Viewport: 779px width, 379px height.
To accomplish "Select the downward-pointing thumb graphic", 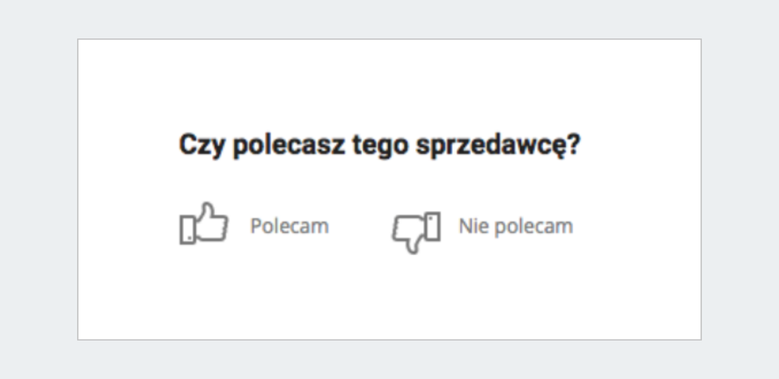I will coord(416,233).
